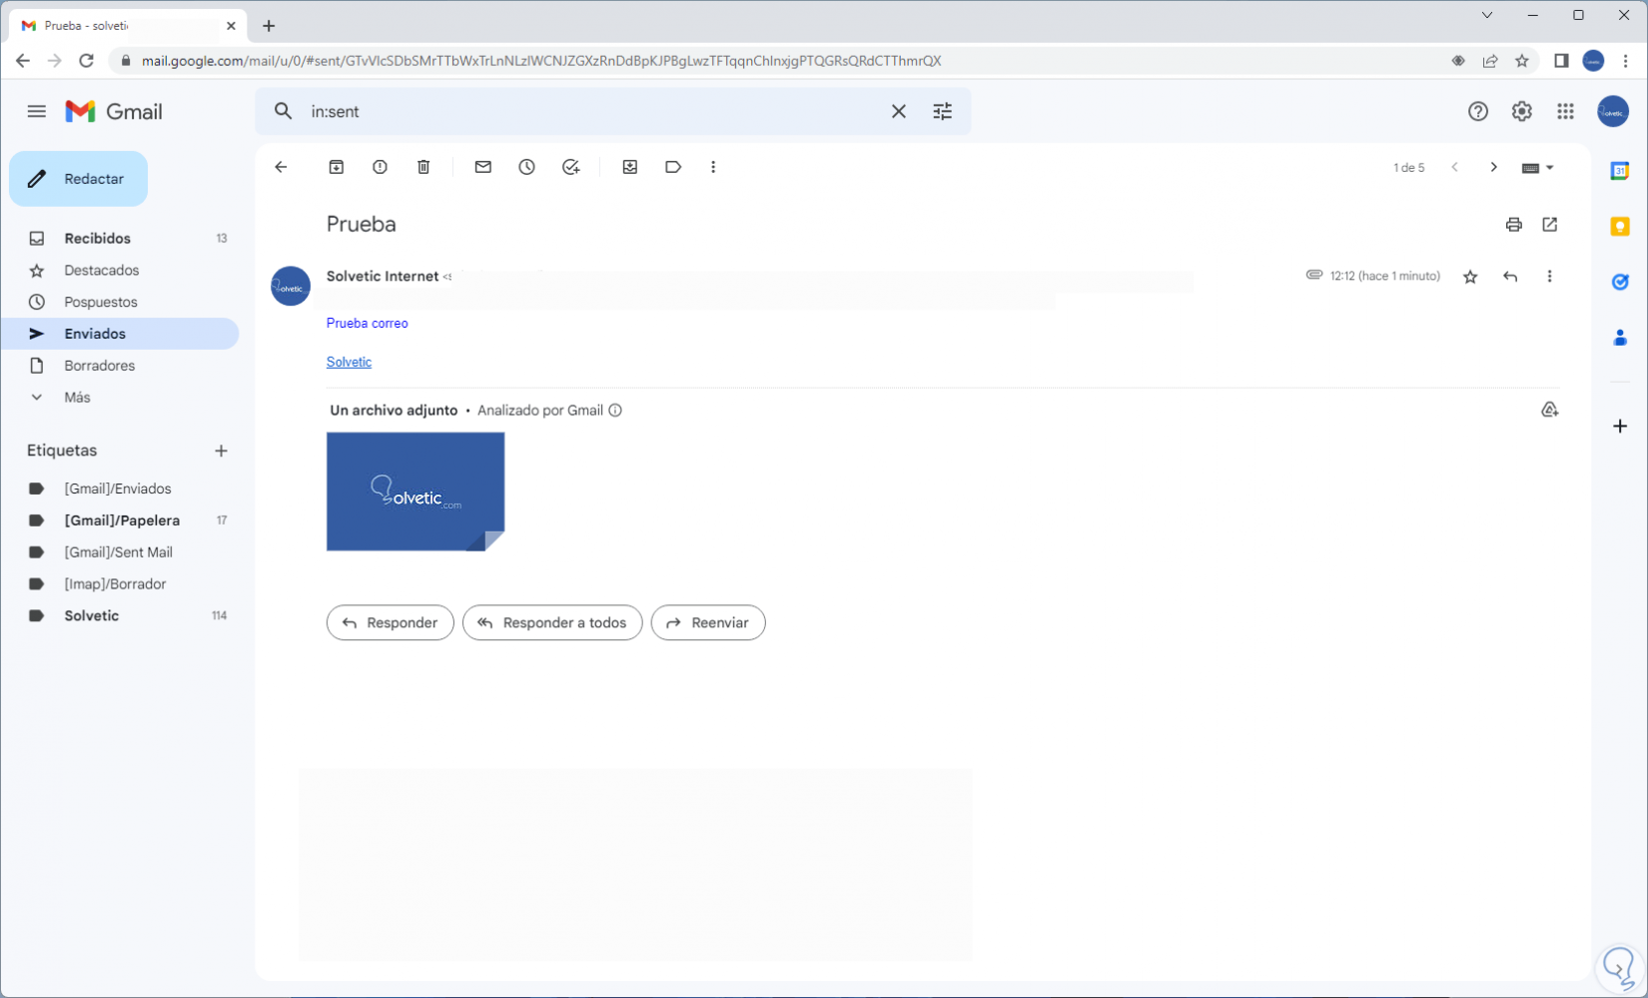Screen dimensions: 1648x998
Task: Snooze the email with the clock icon
Action: [526, 167]
